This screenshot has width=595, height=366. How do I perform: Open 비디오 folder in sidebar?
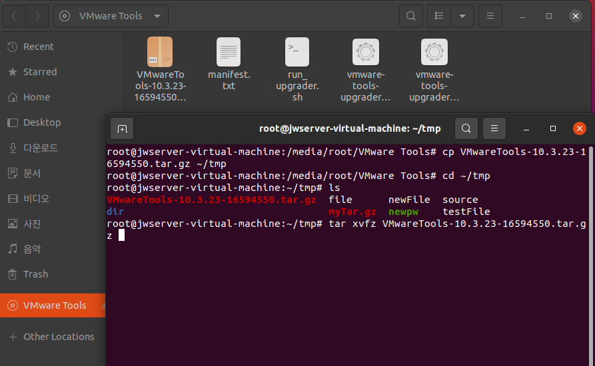pos(53,198)
